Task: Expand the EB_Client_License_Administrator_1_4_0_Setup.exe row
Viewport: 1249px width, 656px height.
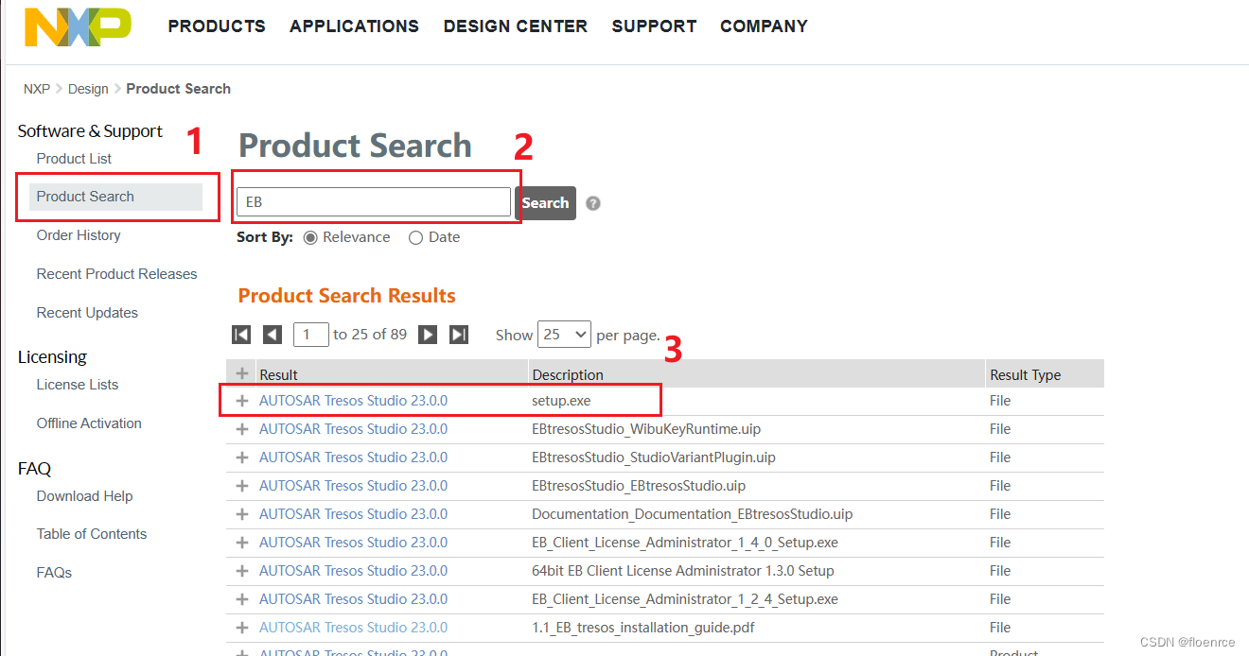Action: [x=242, y=543]
